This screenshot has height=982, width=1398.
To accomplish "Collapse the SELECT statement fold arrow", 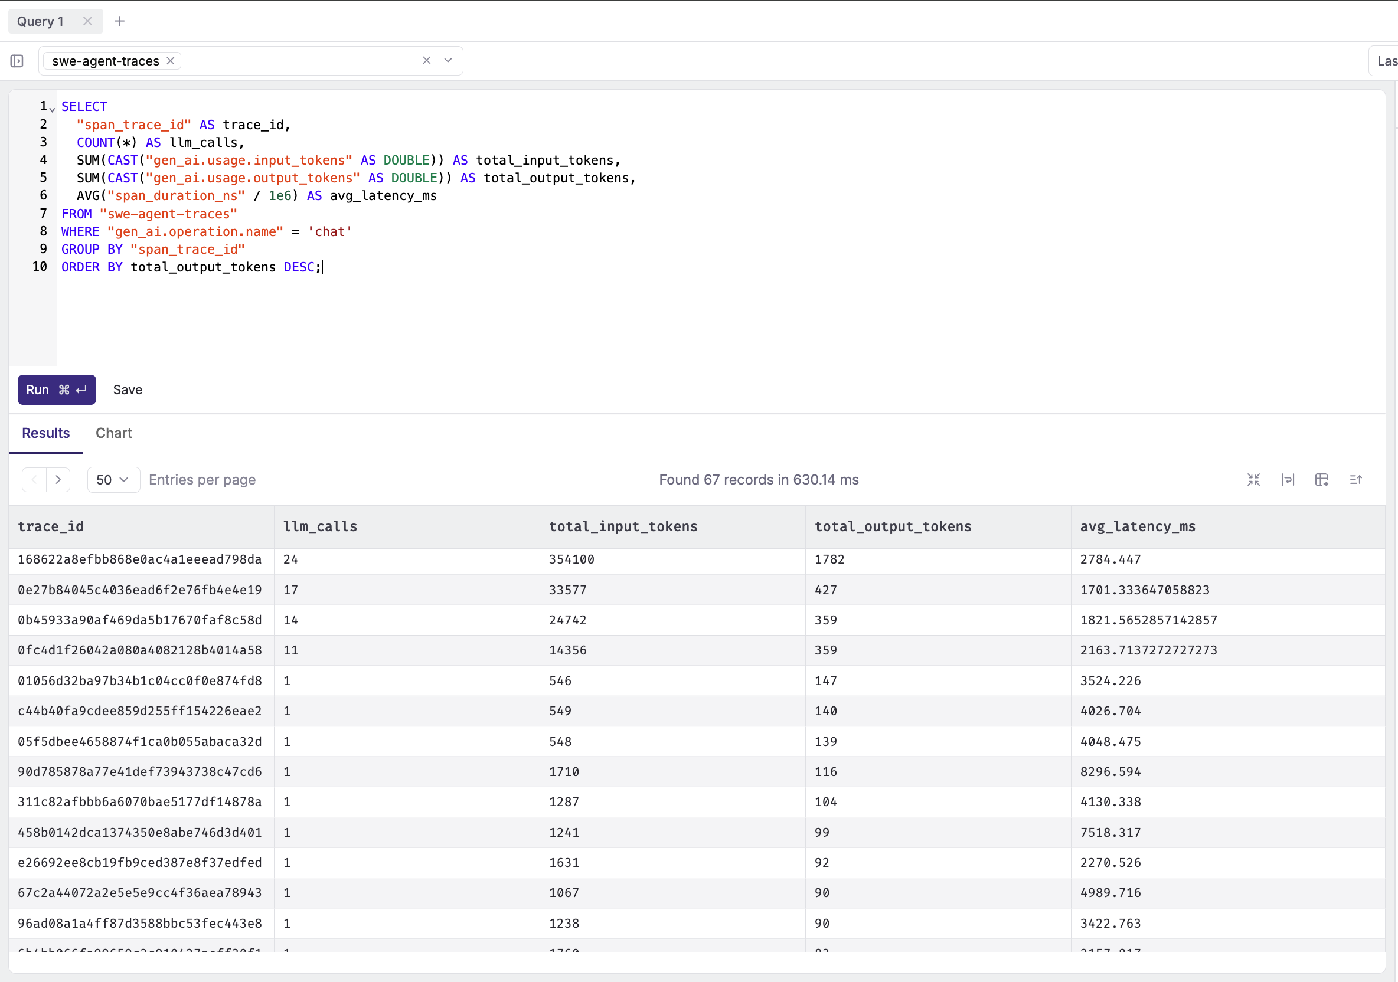I will pyautogui.click(x=53, y=109).
